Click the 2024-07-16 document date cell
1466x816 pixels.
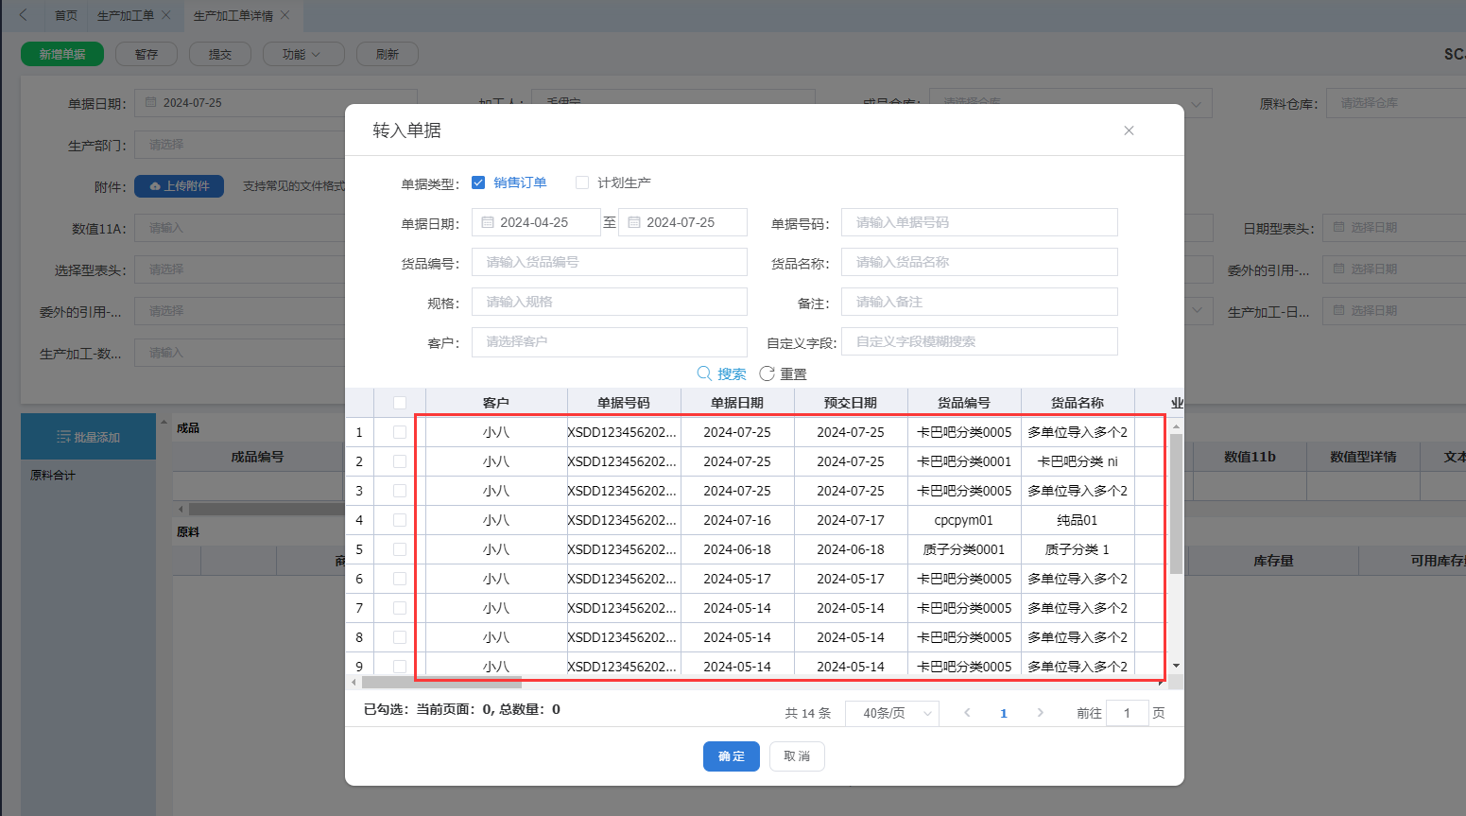coord(737,520)
